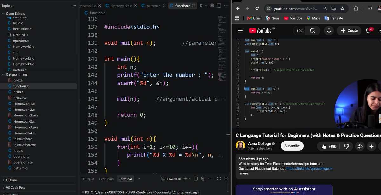The width and height of the screenshot is (381, 195).
Task: Dislike the video
Action: pyautogui.click(x=347, y=146)
